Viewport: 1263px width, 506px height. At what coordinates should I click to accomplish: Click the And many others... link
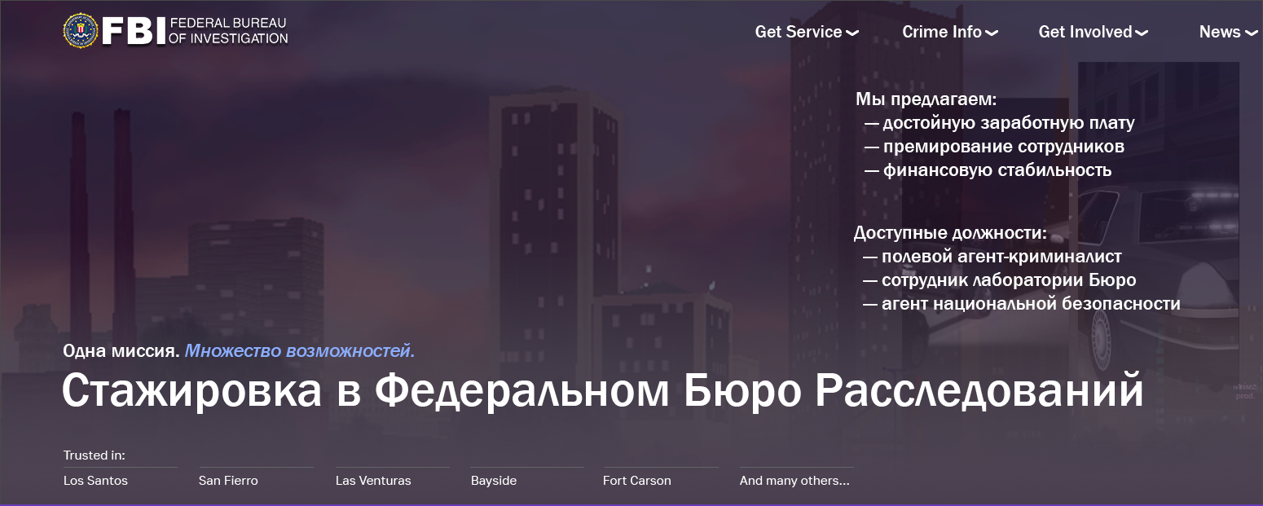(794, 481)
